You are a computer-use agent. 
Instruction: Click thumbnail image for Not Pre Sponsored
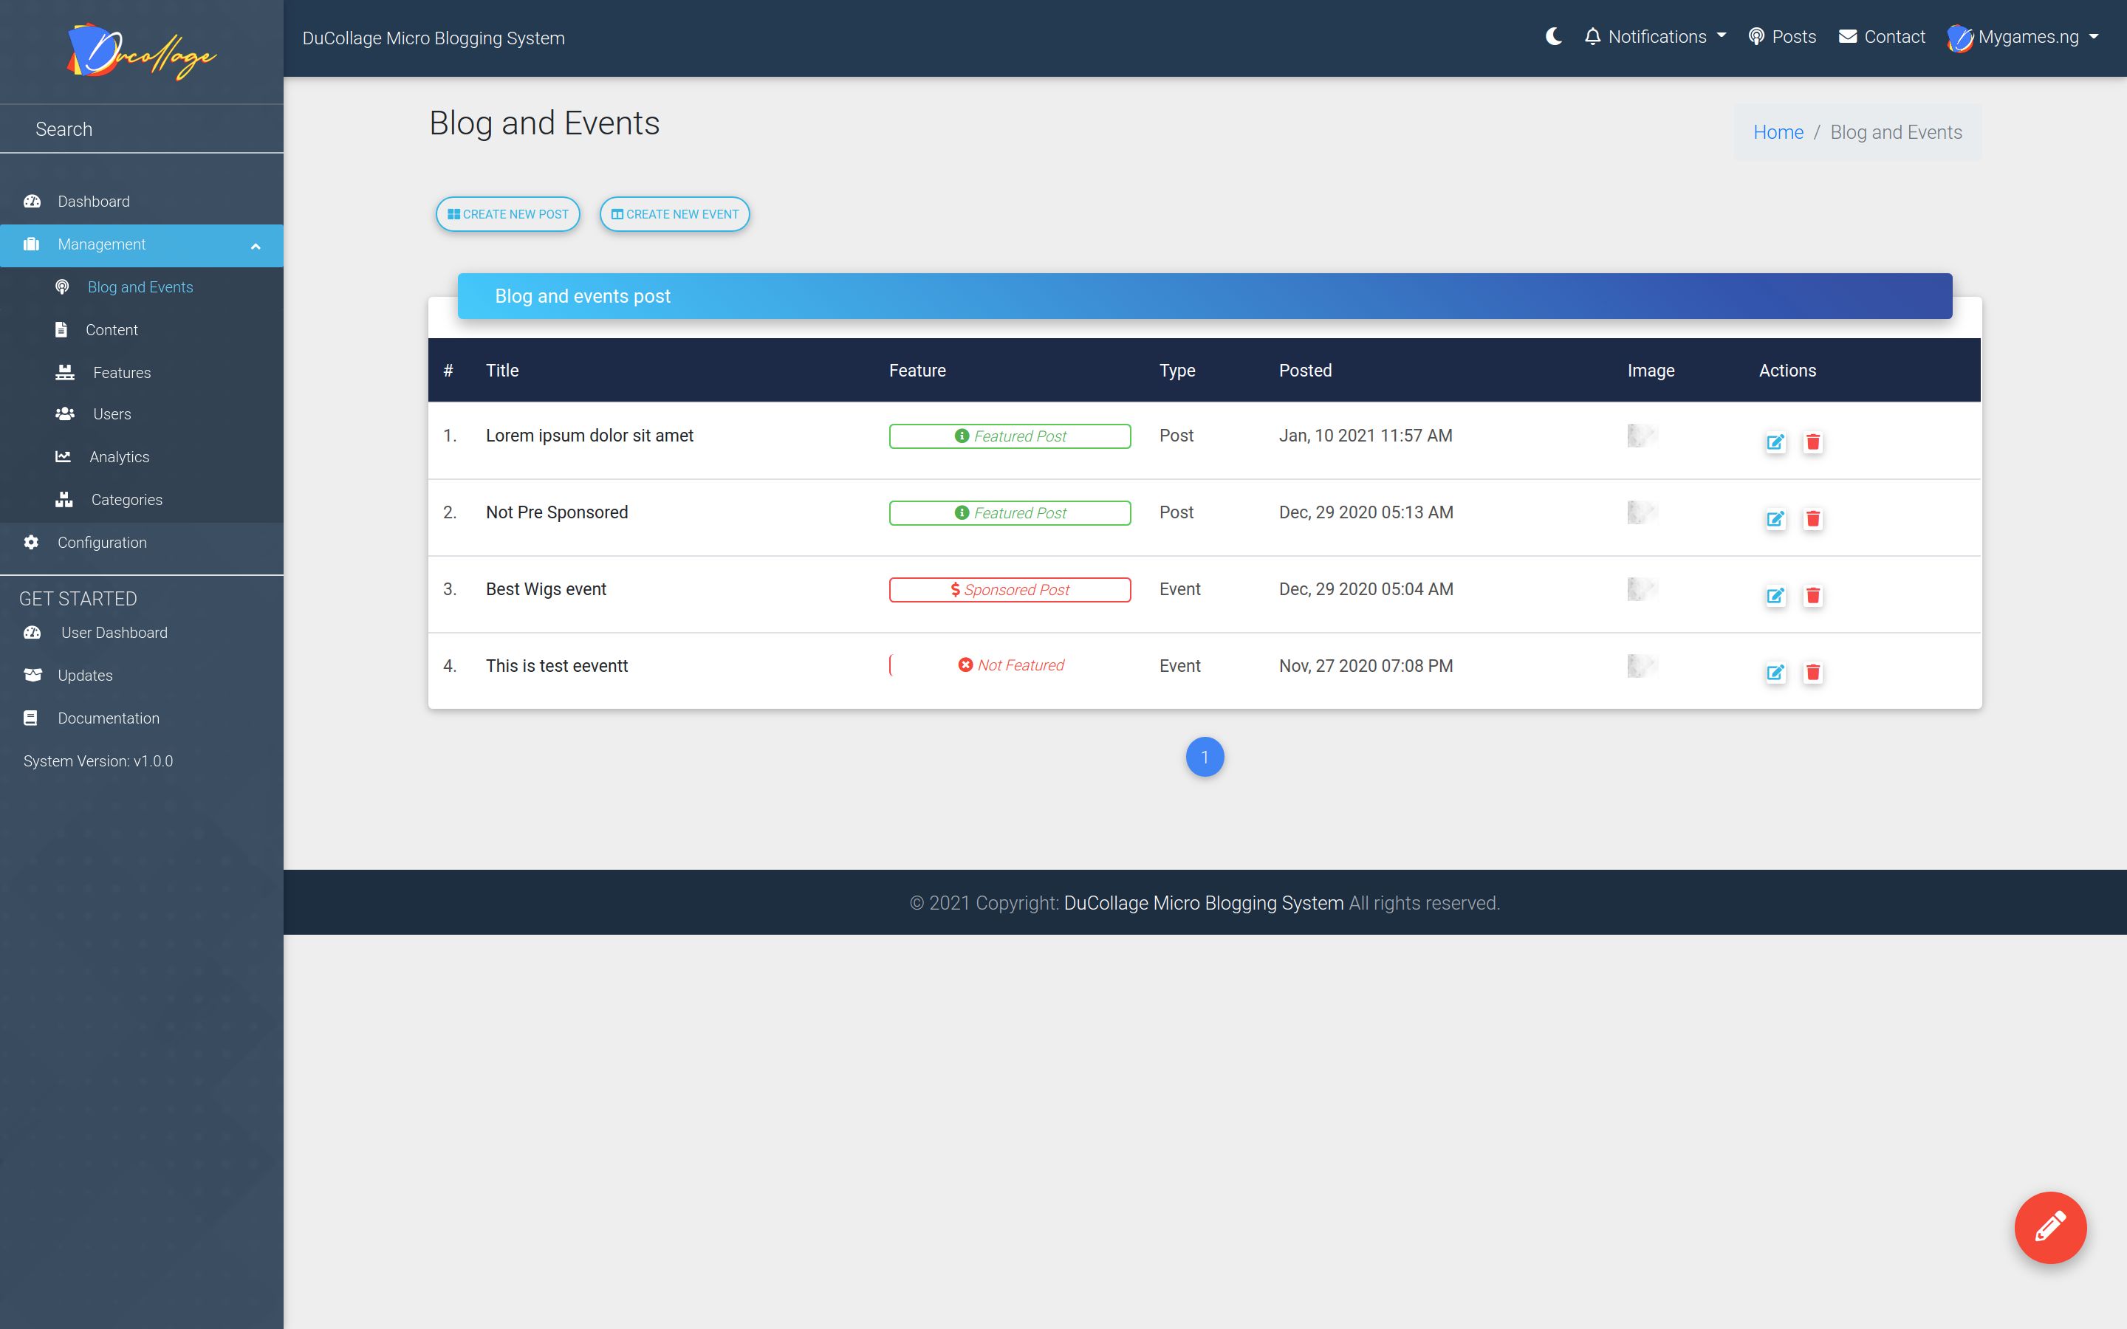[1643, 512]
